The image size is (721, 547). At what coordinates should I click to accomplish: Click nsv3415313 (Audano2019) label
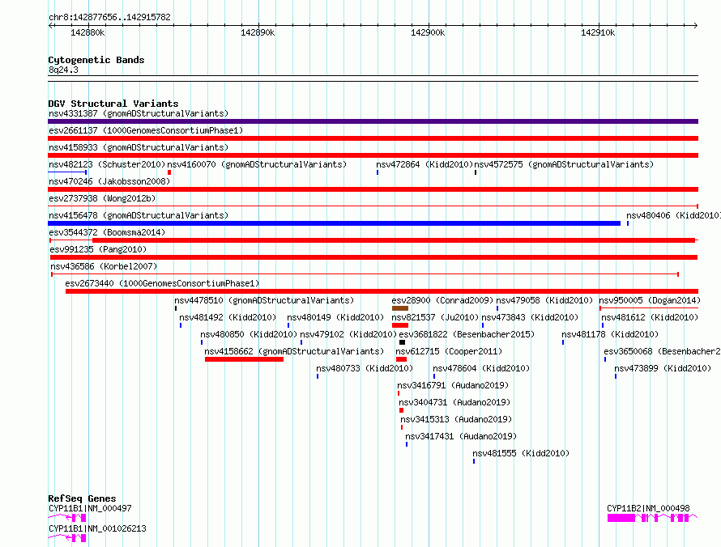click(456, 419)
